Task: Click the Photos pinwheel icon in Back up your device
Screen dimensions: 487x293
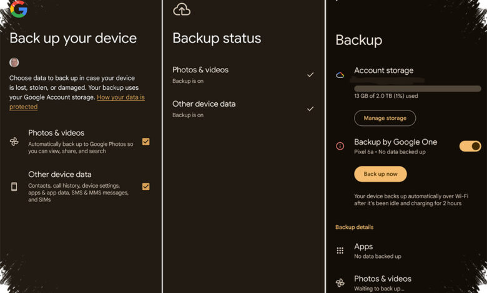Action: click(x=14, y=142)
